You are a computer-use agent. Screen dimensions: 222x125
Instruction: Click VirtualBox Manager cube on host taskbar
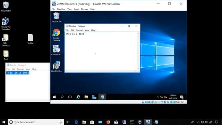tap(140, 122)
